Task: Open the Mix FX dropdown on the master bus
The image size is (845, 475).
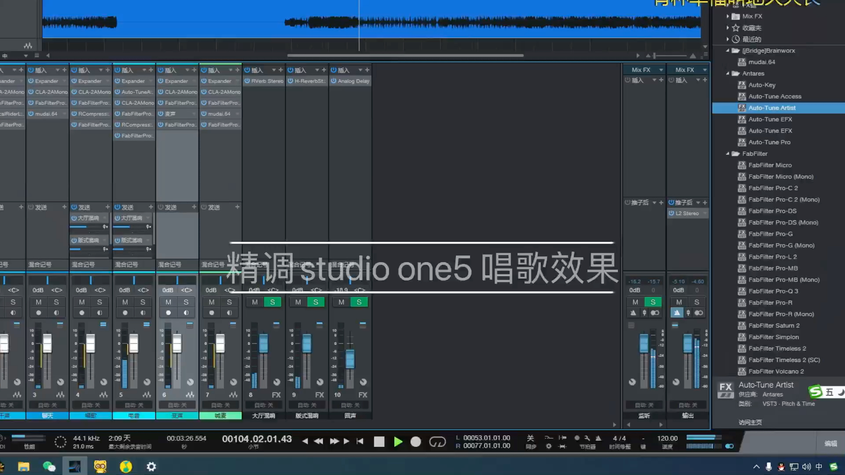Action: [x=704, y=69]
